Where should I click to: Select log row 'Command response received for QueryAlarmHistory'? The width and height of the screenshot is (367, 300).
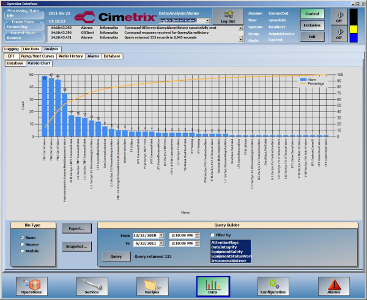(x=143, y=32)
